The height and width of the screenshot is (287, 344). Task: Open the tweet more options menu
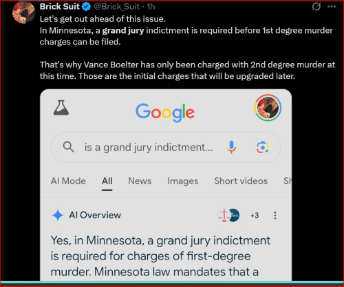[332, 6]
